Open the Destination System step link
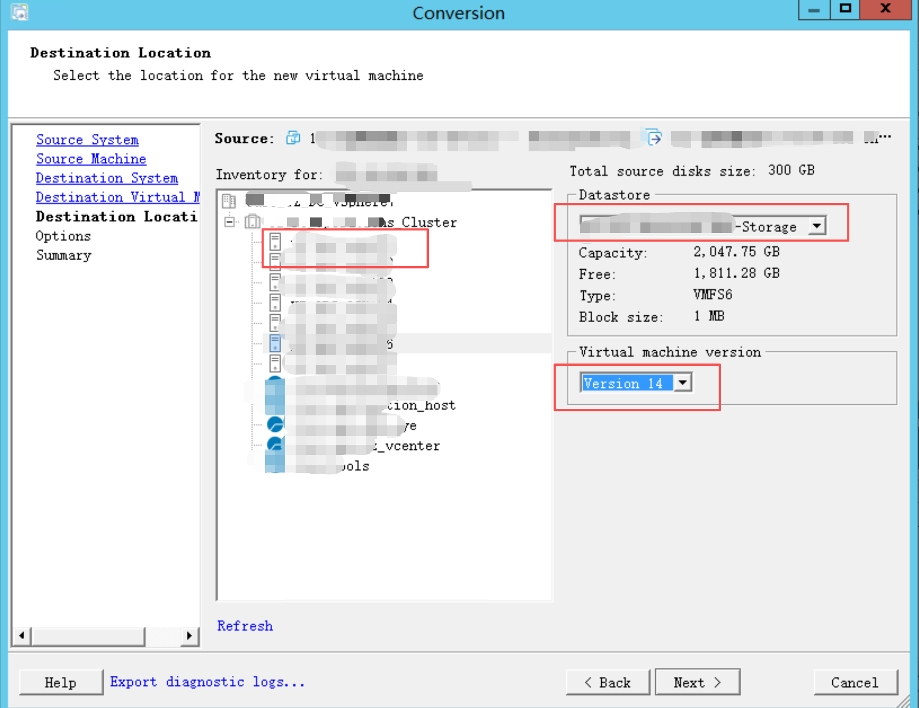Image resolution: width=919 pixels, height=708 pixels. tap(107, 178)
